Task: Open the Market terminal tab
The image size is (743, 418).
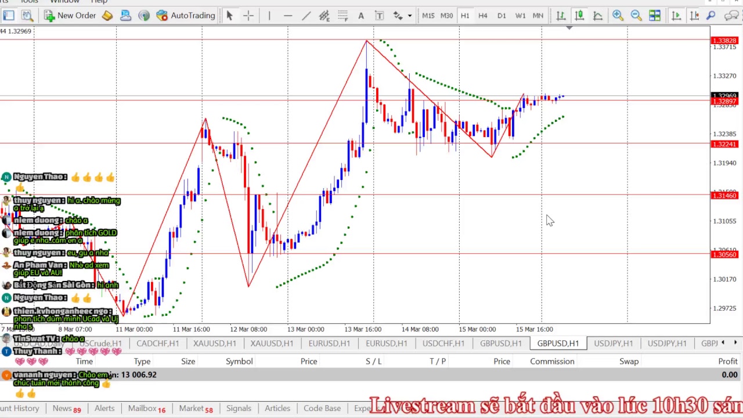Action: coord(196,409)
